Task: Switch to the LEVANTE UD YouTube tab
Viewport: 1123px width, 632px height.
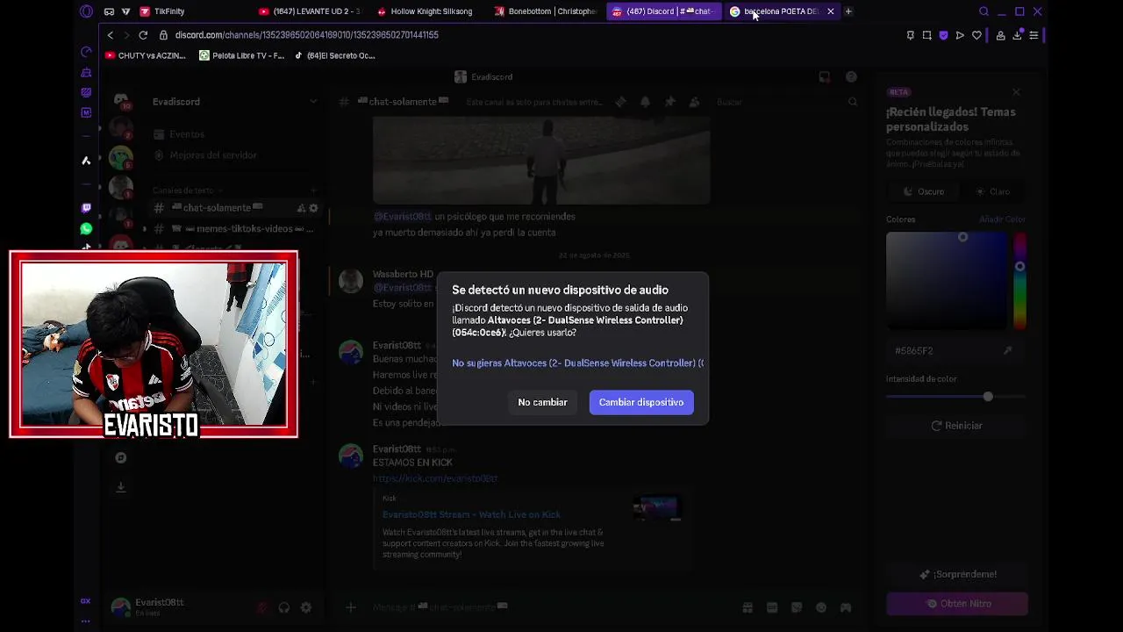Action: pyautogui.click(x=311, y=11)
